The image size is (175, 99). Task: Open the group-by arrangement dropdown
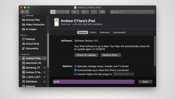[x=76, y=12]
